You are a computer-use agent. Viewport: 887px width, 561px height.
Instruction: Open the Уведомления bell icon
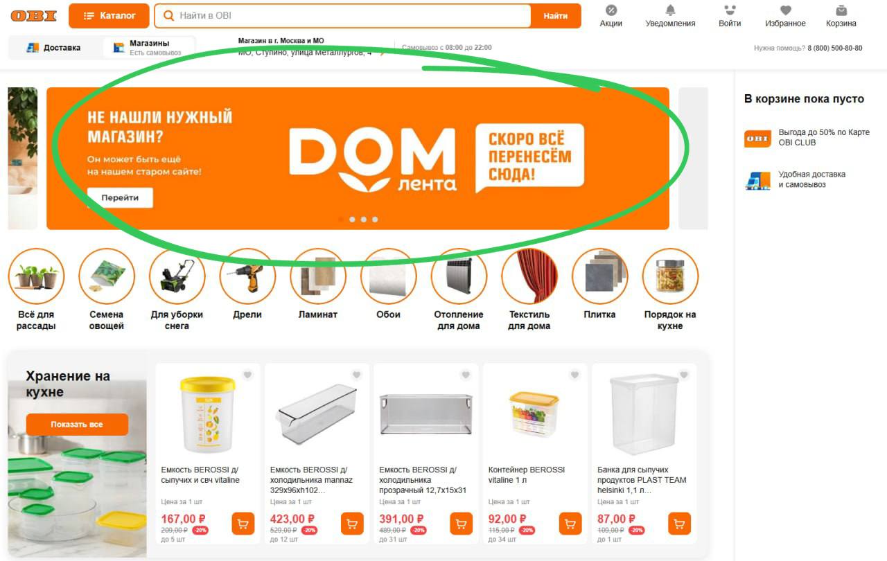pos(670,10)
